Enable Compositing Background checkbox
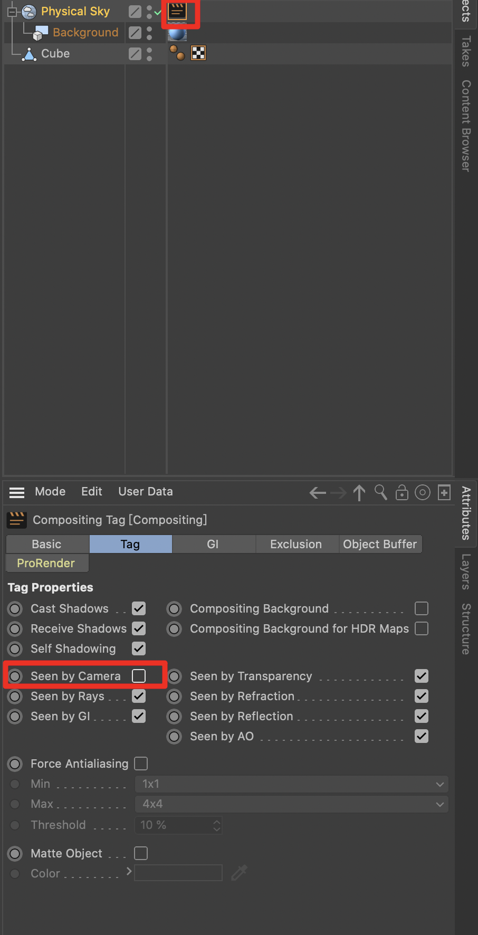The height and width of the screenshot is (935, 478). (422, 608)
